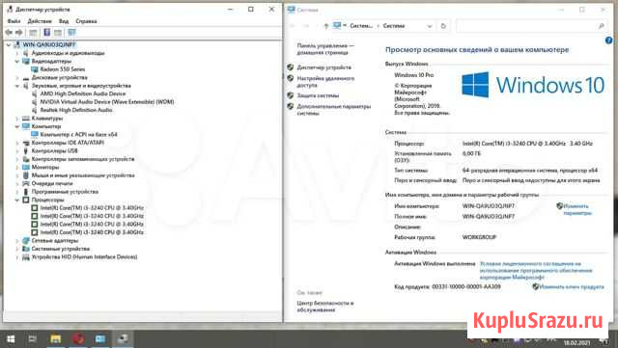The width and height of the screenshot is (618, 348).
Task: Select first Intel Core i3-3240 CPU entry
Action: click(92, 208)
